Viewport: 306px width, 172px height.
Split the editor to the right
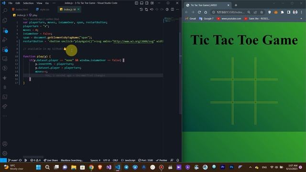coord(173,10)
